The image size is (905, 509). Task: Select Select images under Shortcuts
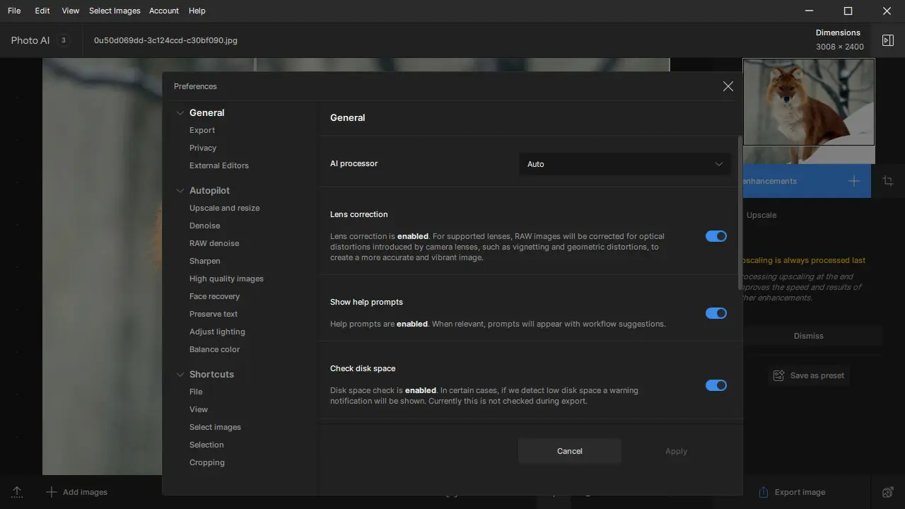click(215, 427)
